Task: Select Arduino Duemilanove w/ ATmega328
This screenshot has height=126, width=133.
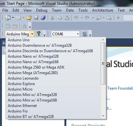Action: coord(53,45)
